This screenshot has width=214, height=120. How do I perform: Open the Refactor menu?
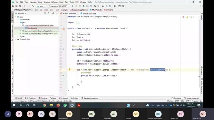click(55, 2)
